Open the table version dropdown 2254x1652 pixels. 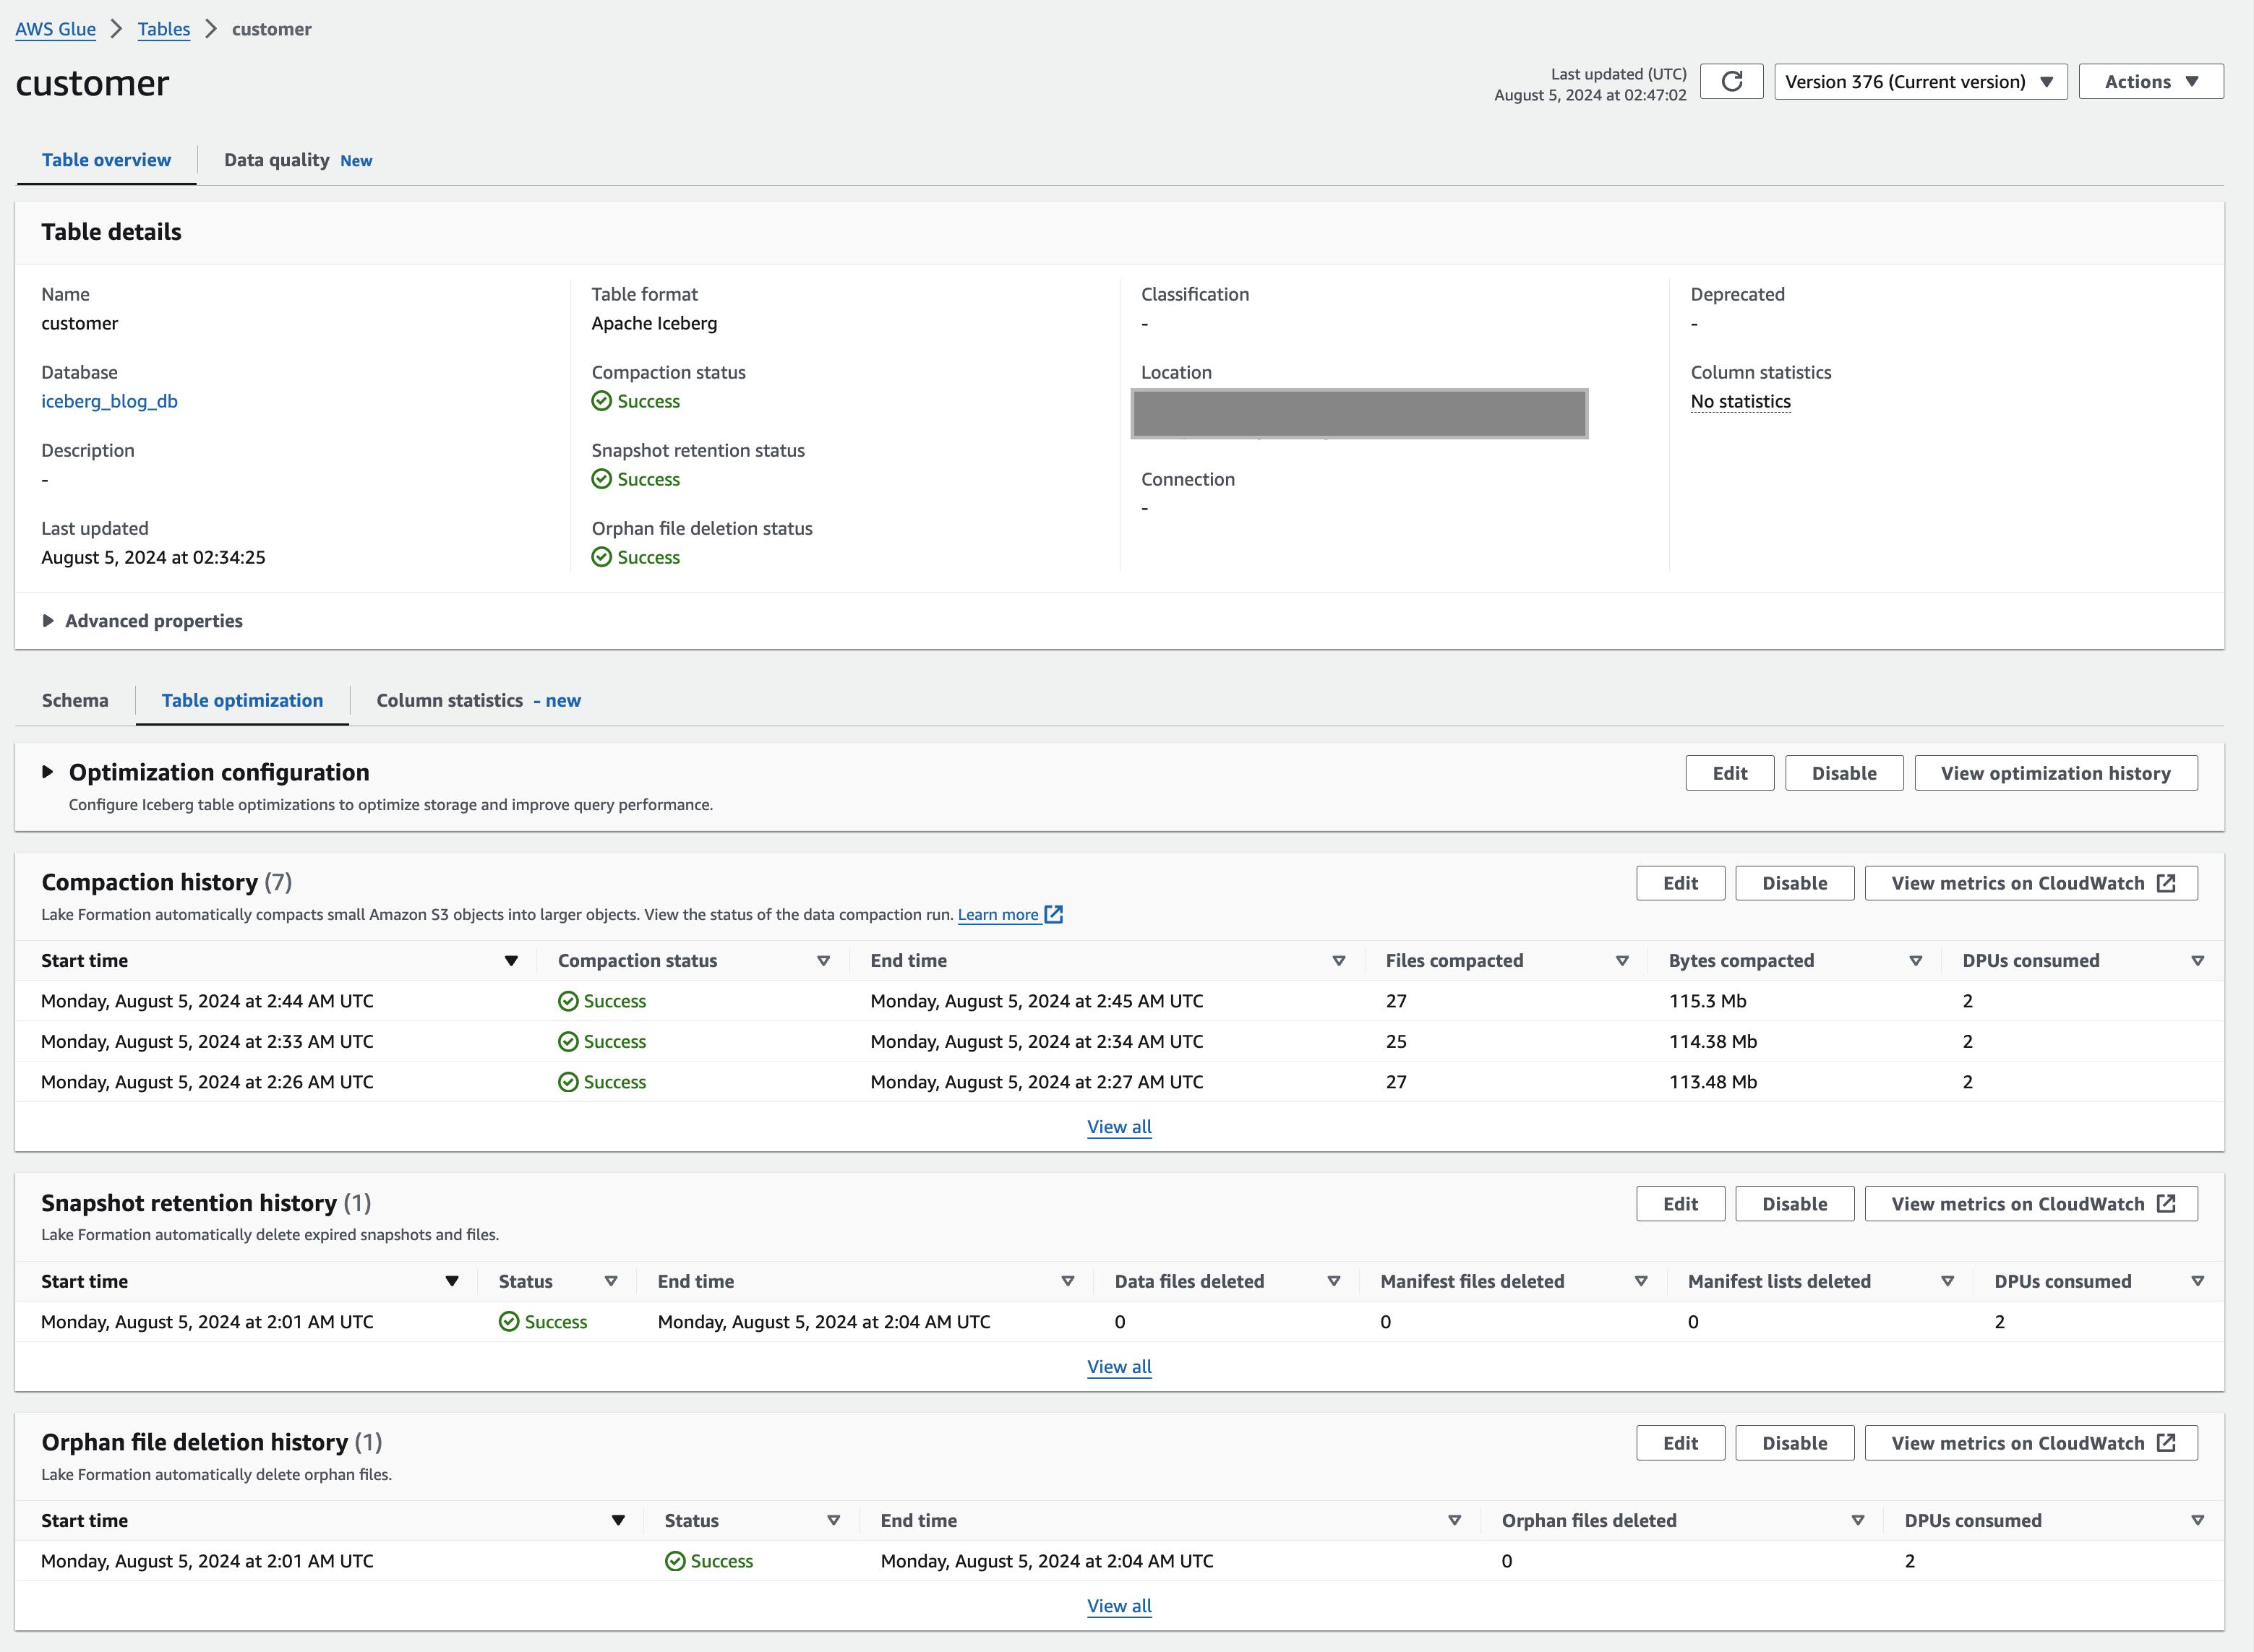pyautogui.click(x=1920, y=81)
